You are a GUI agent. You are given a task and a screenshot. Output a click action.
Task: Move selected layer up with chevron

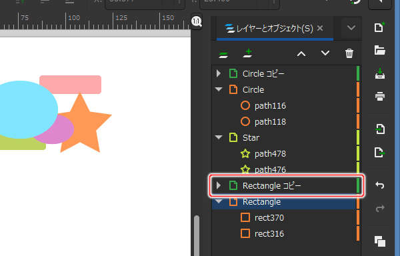click(x=301, y=54)
